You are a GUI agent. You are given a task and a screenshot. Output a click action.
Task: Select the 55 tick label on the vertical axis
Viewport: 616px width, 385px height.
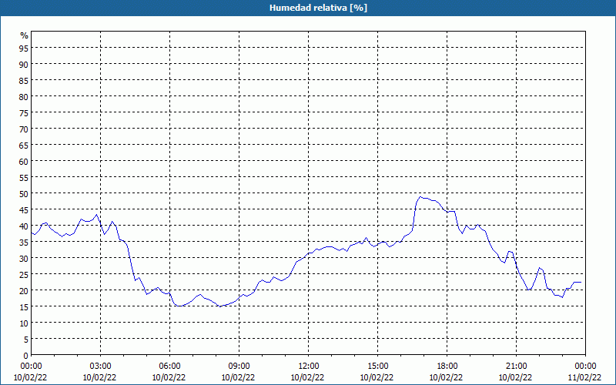(24, 178)
